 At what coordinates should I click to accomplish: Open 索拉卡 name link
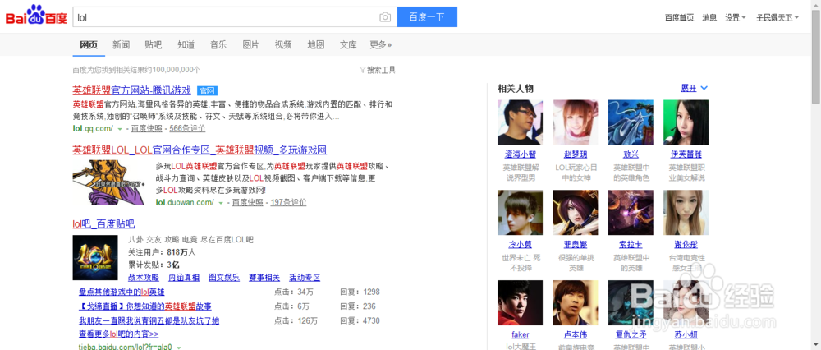tap(631, 245)
